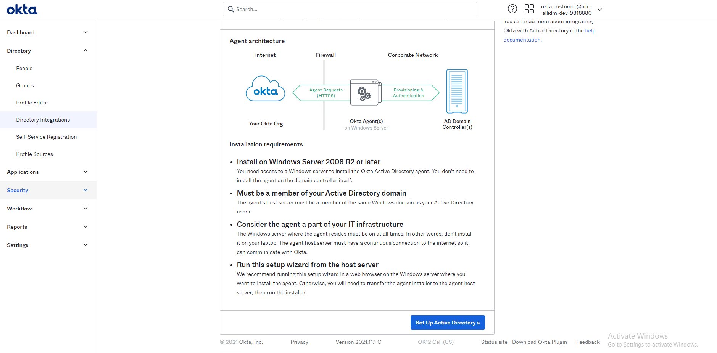Open the apps grid icon
Image resolution: width=717 pixels, height=353 pixels.
point(529,9)
